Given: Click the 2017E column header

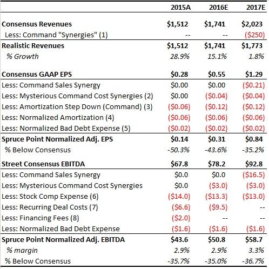Looking at the screenshot, I should (255, 8).
